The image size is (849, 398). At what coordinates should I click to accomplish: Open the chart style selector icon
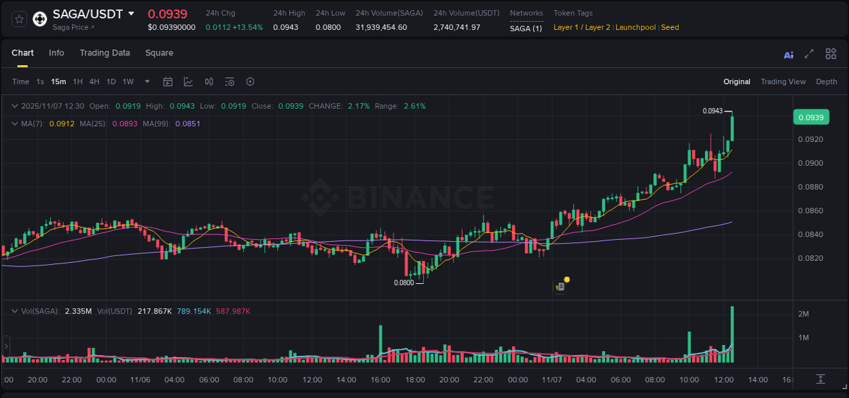click(x=188, y=82)
